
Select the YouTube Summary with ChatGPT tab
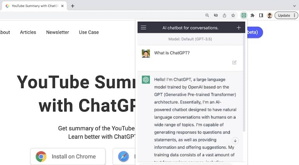[34, 6]
